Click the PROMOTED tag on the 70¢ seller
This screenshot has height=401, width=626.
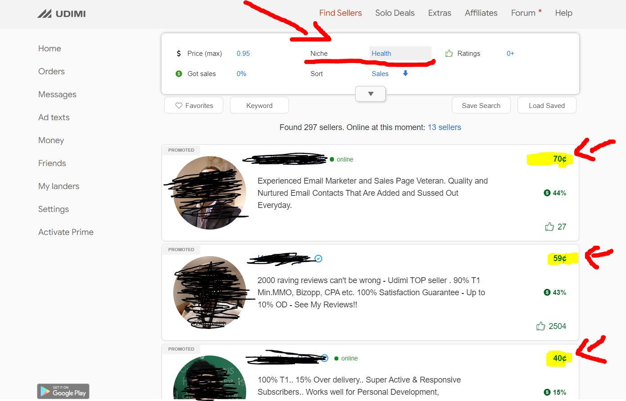181,150
